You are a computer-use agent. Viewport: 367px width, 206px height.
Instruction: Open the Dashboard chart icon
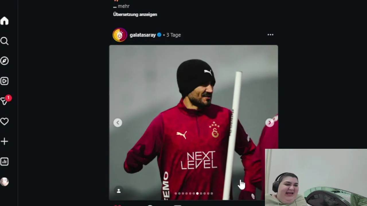pos(4,162)
